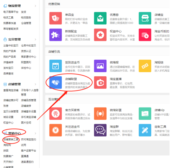
Task: Open 图片空间 in sidebar
Action: (x=26, y=123)
